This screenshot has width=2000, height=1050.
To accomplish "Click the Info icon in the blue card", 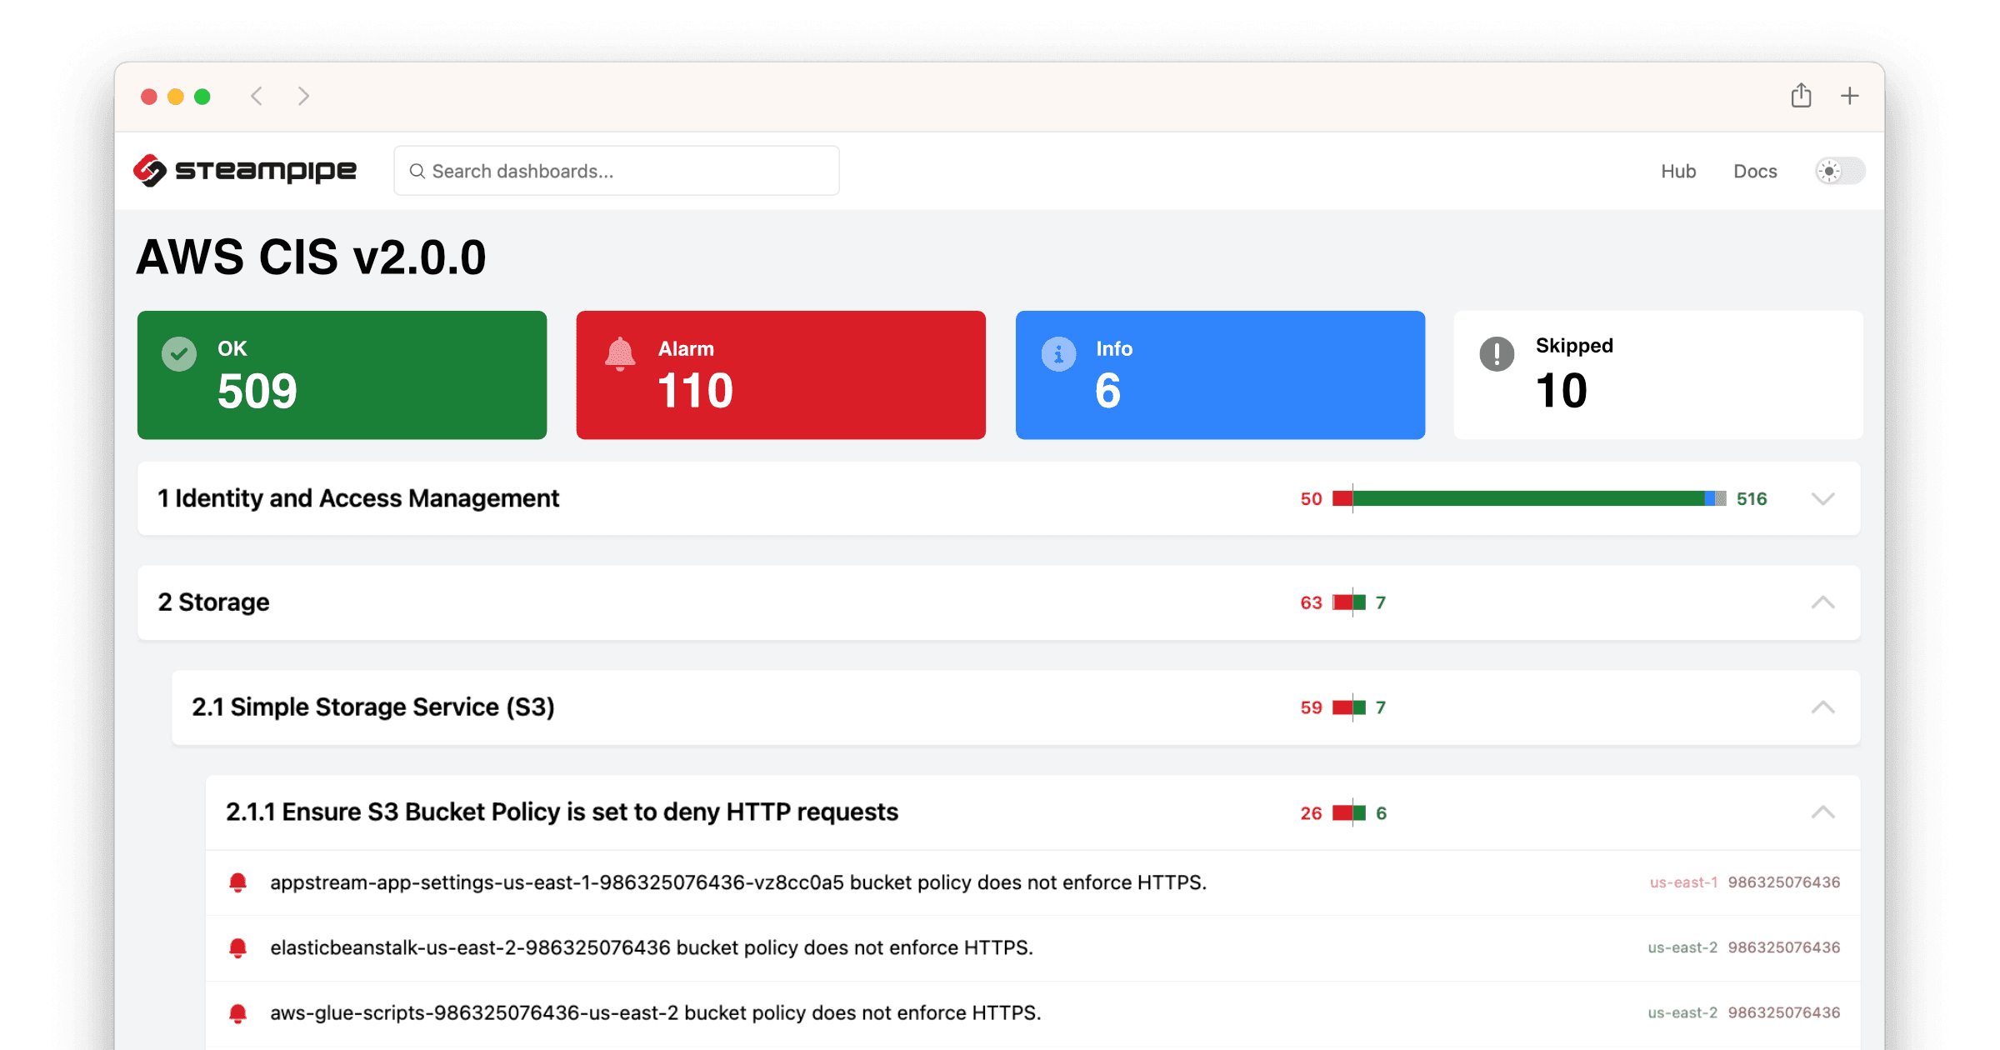I will [1057, 353].
